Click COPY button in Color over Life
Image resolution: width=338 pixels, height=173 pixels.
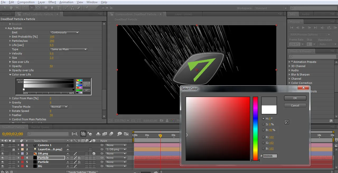tap(87, 90)
